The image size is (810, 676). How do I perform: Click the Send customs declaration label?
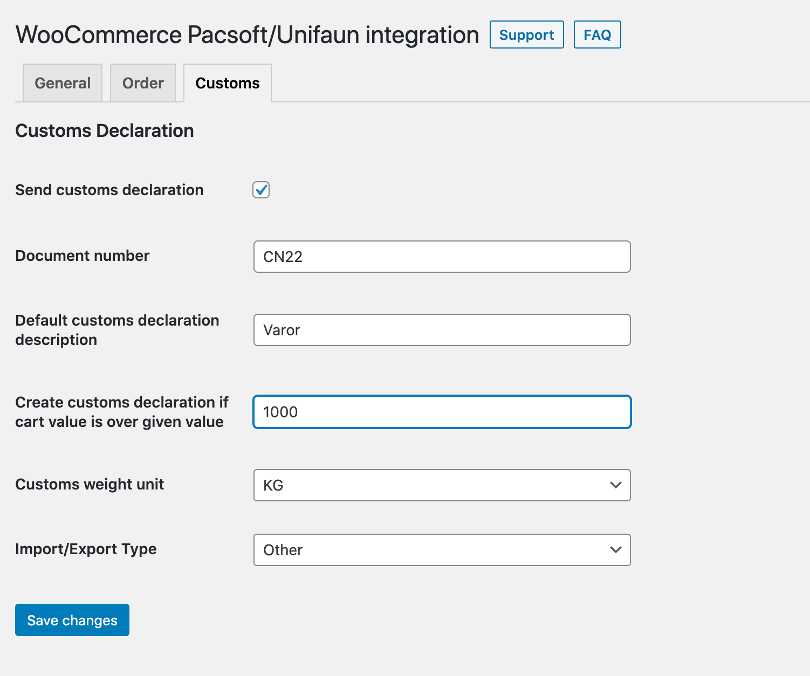point(109,190)
